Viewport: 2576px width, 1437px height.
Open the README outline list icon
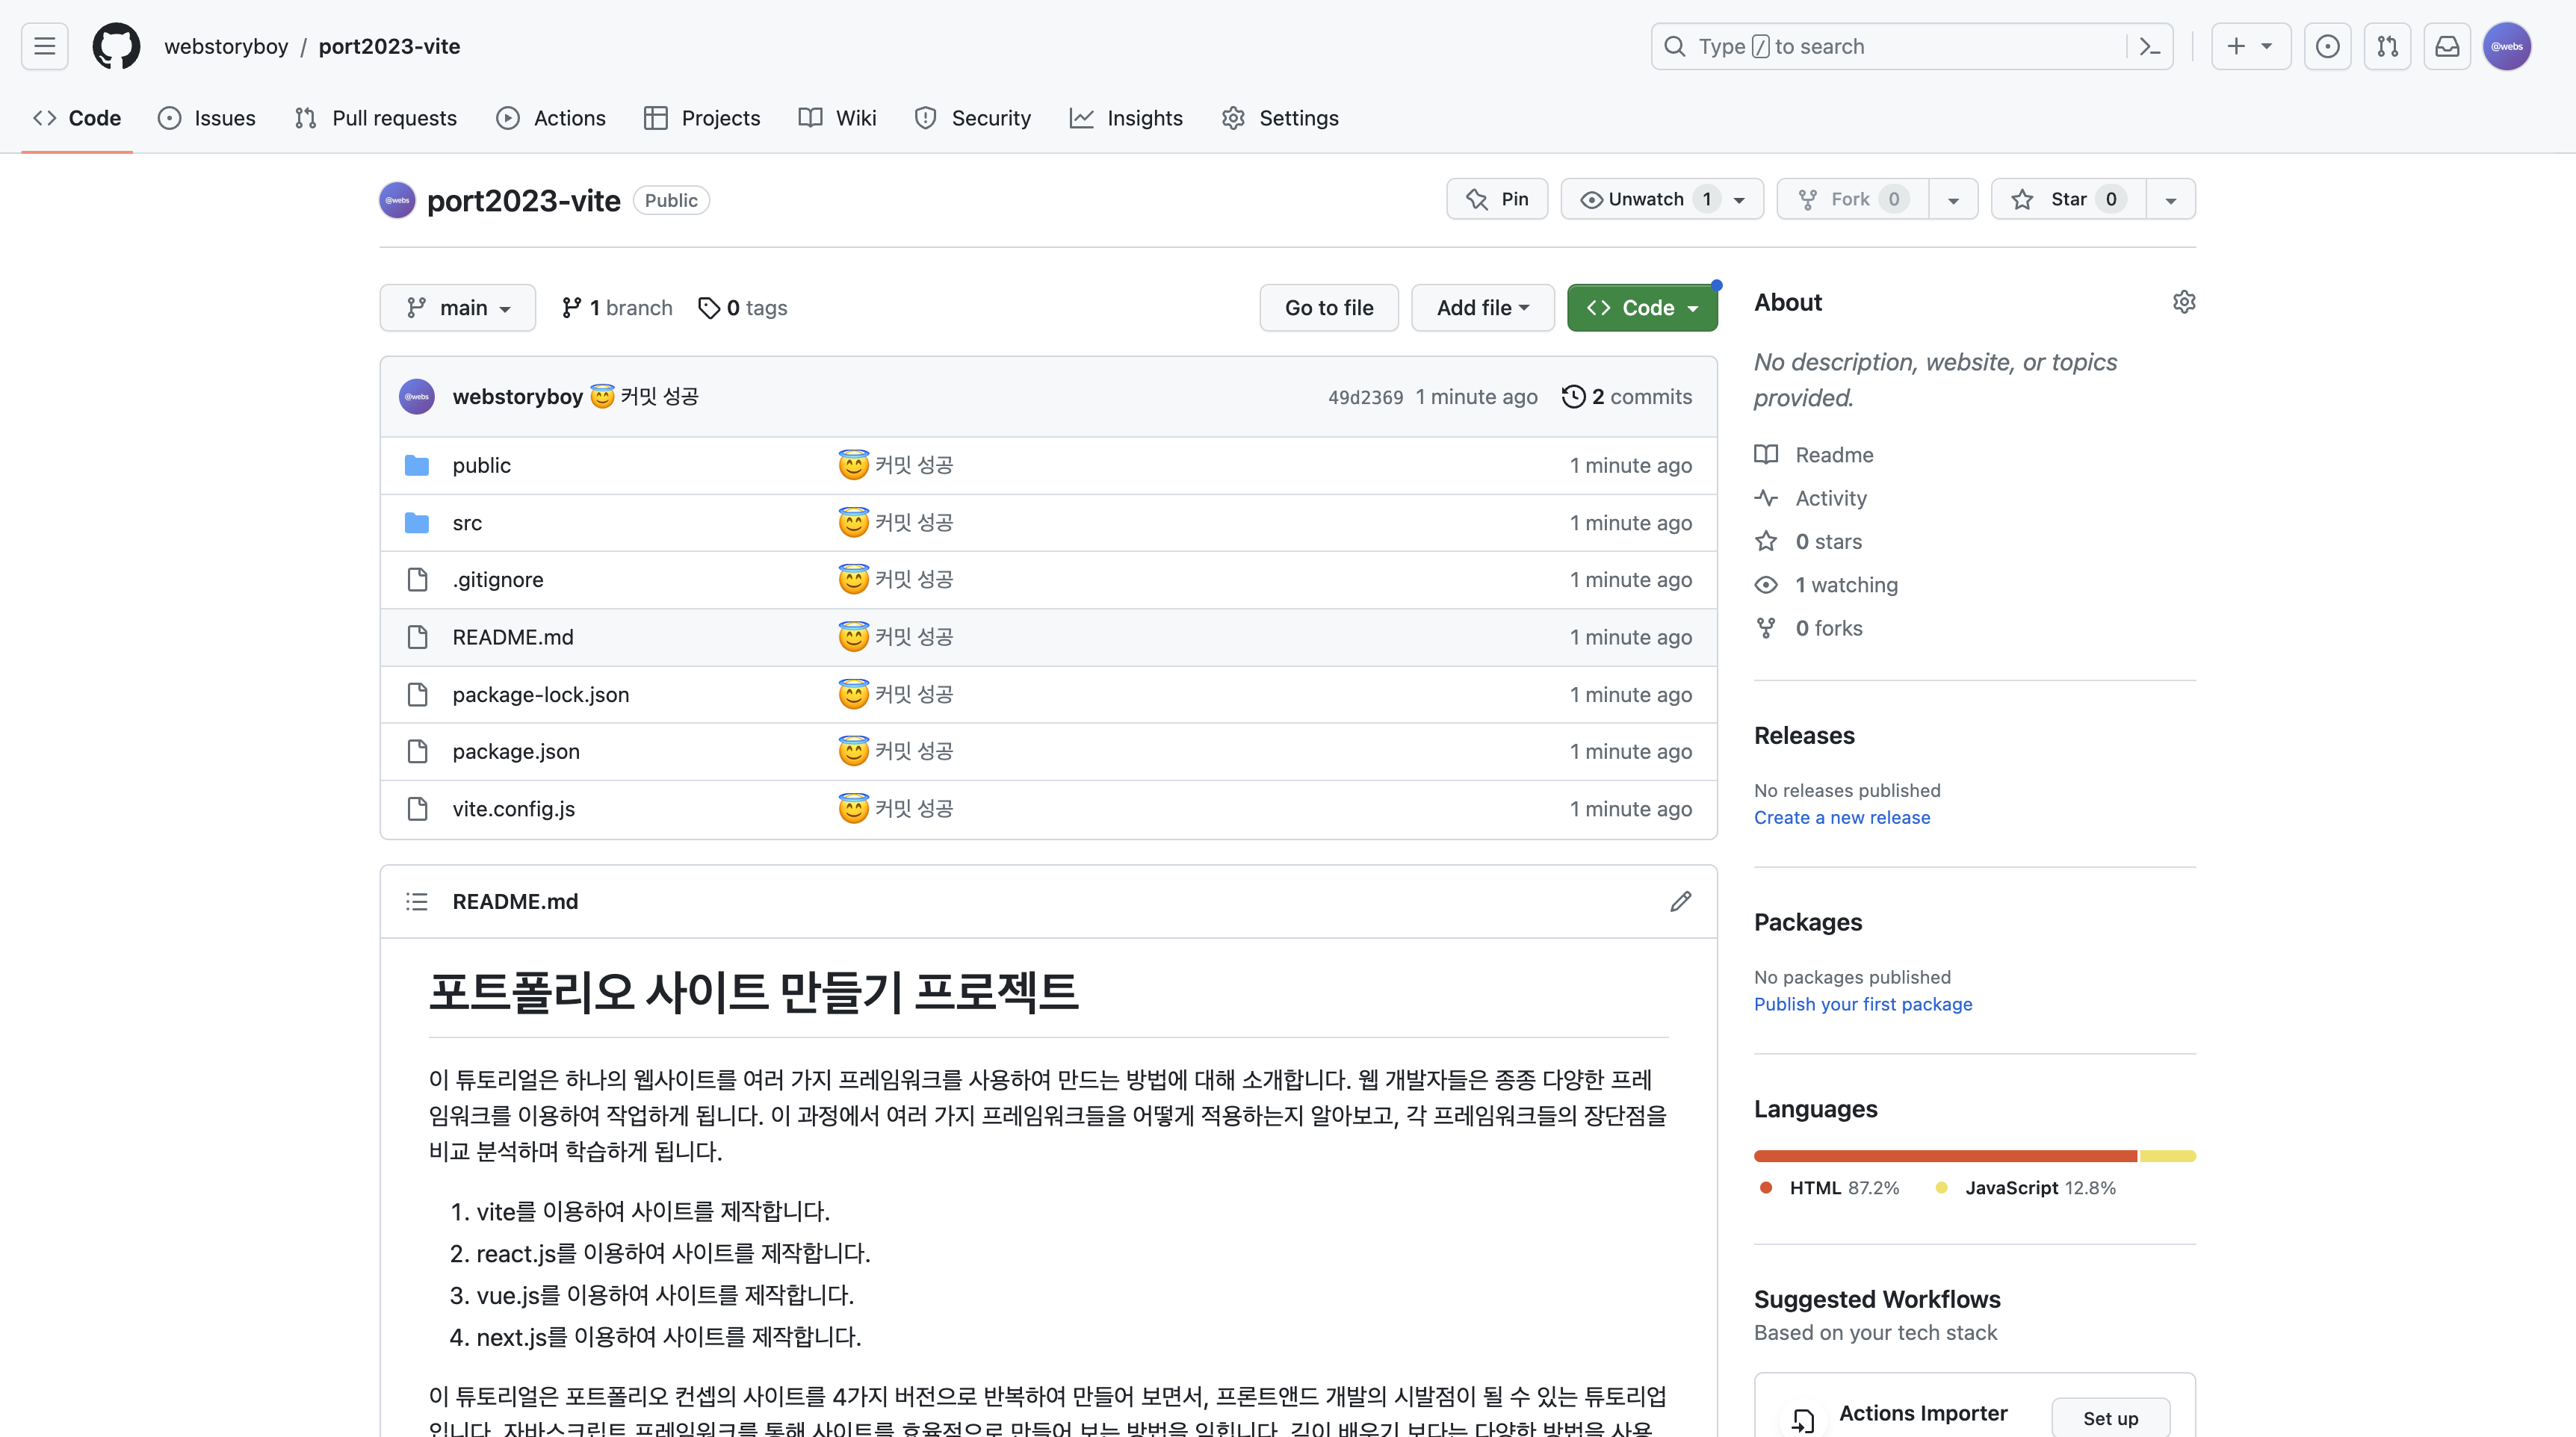417,902
